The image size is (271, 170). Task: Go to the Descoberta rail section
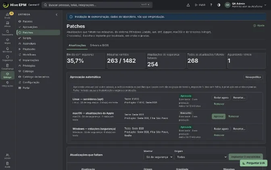pyautogui.click(x=7, y=33)
